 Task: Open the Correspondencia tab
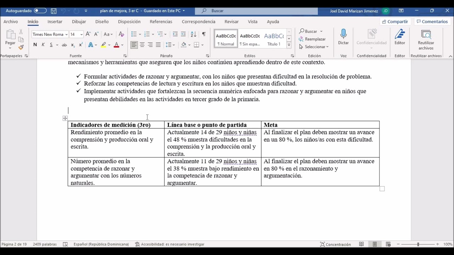198,22
